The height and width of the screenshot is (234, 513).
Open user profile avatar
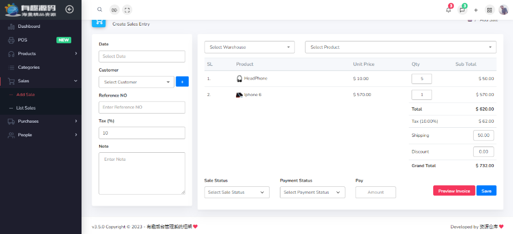(x=503, y=10)
